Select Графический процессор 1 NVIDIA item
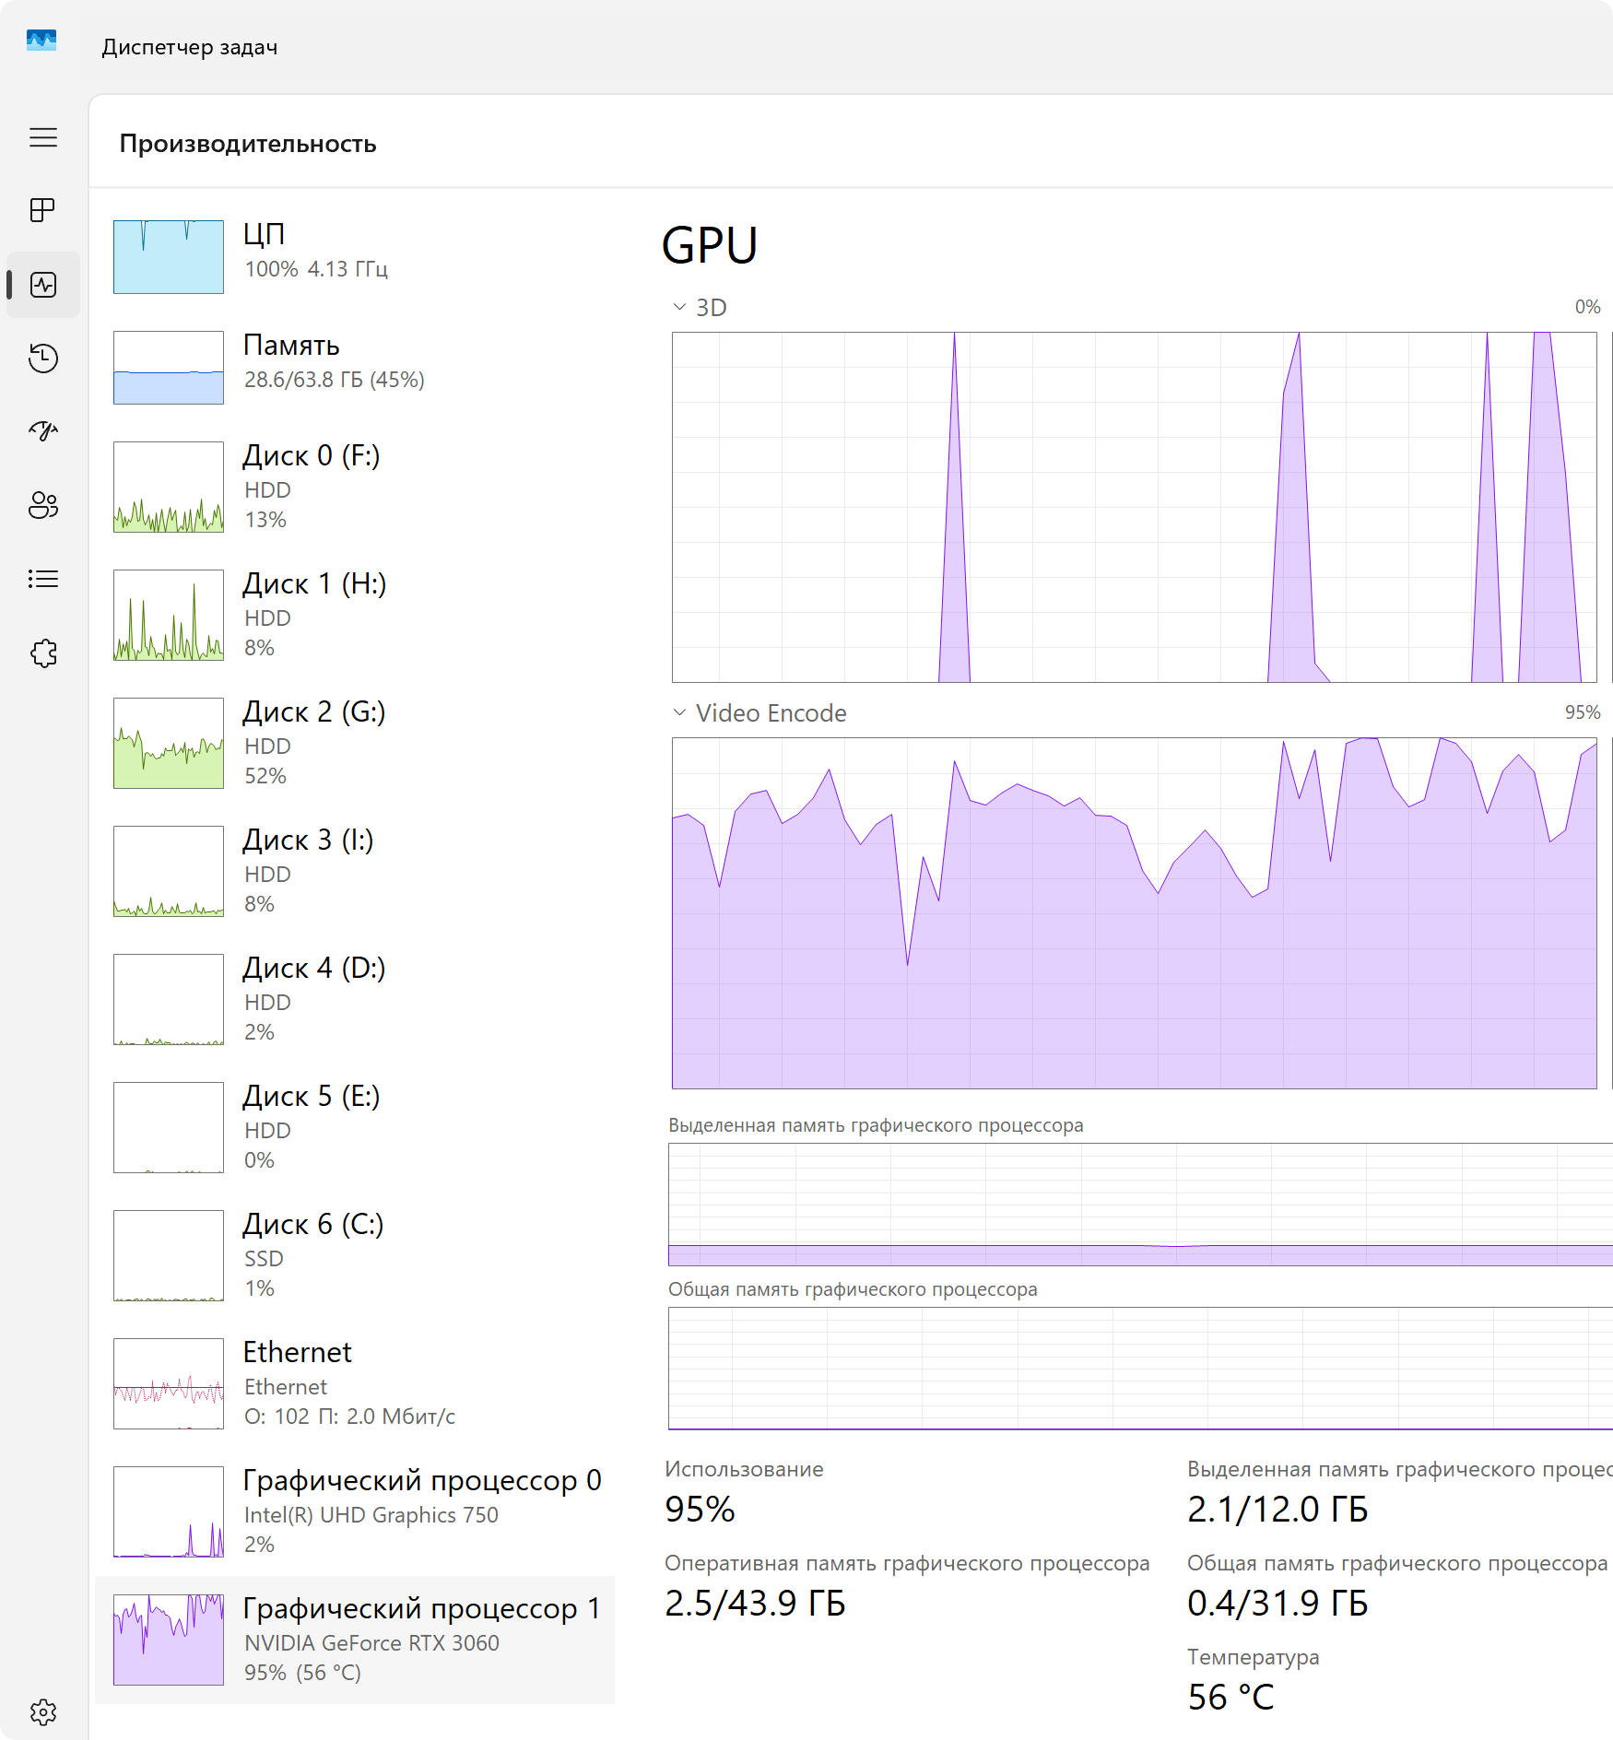Viewport: 1613px width, 1740px height. tap(355, 1640)
